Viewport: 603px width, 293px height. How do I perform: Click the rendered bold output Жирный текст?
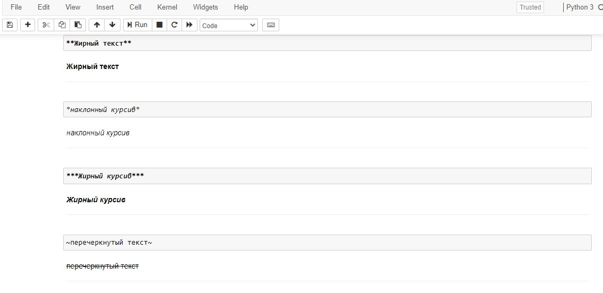click(93, 66)
